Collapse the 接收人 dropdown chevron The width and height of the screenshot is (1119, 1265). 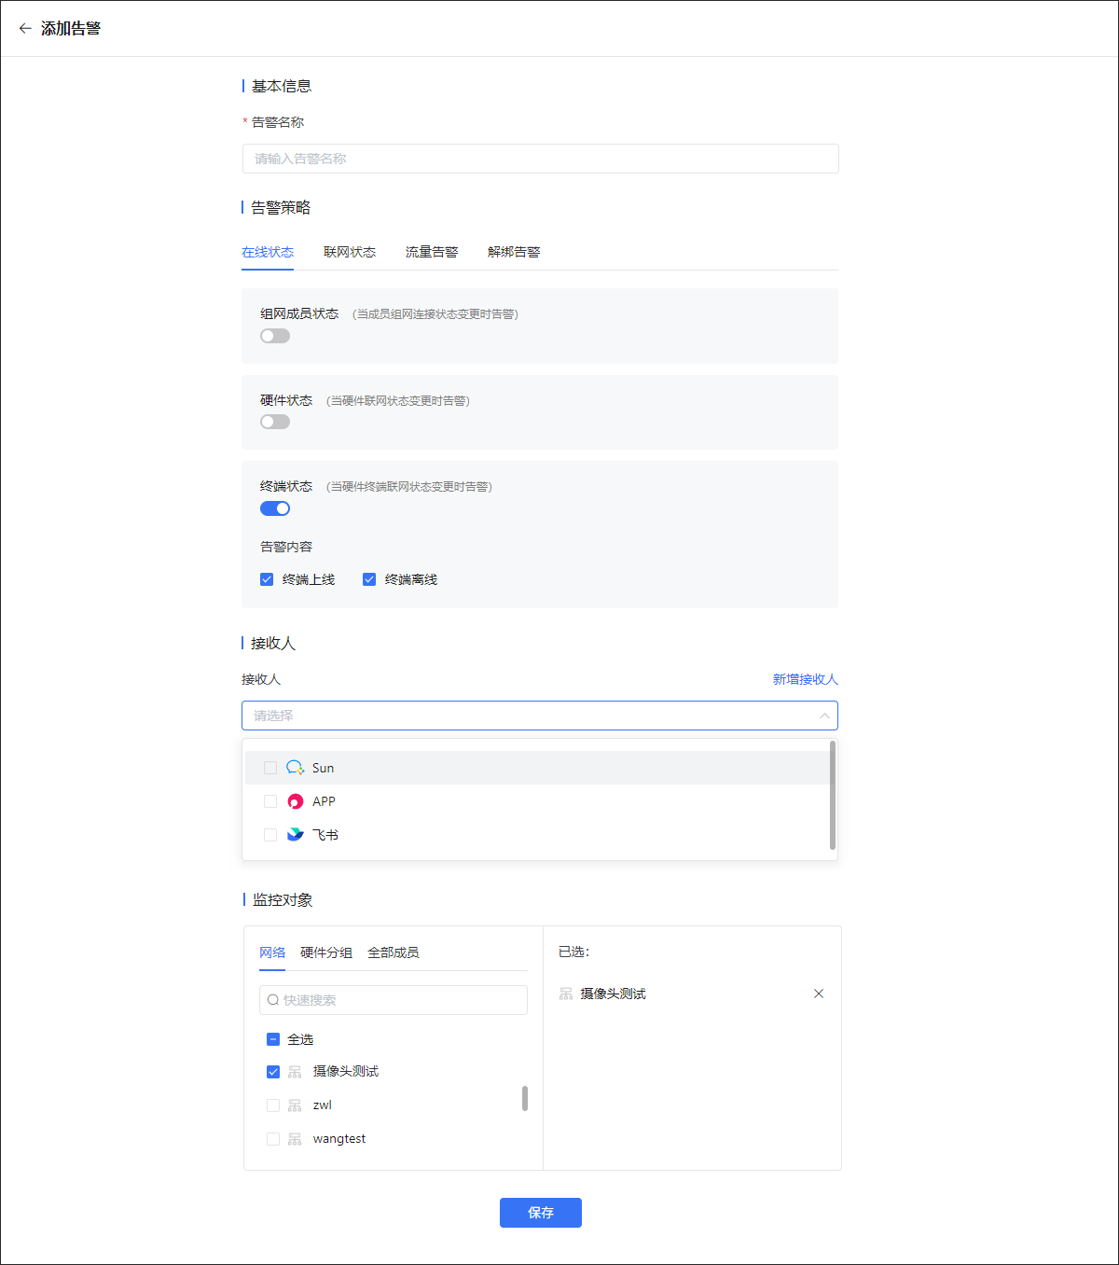824,716
